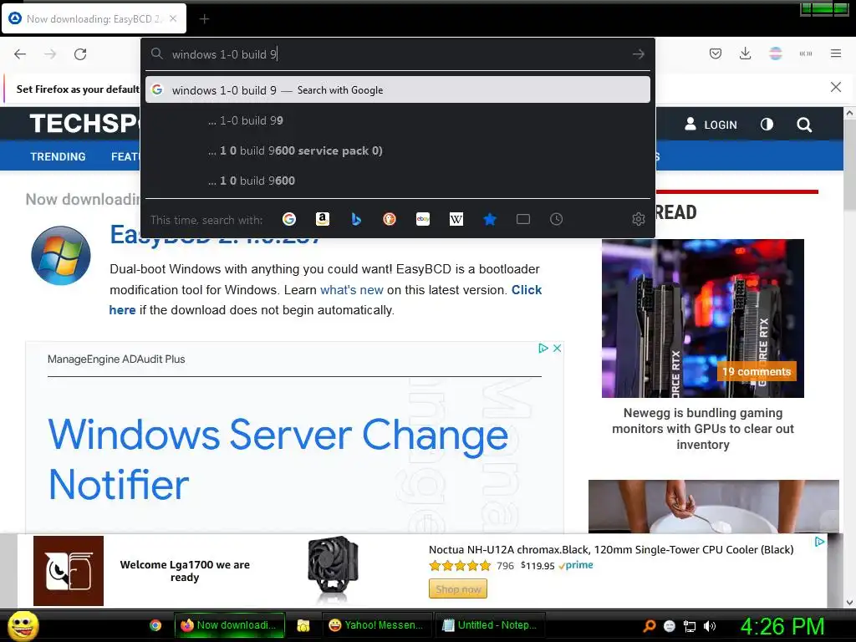The height and width of the screenshot is (642, 856).
Task: Search this time with Google icon
Action: pyautogui.click(x=288, y=220)
